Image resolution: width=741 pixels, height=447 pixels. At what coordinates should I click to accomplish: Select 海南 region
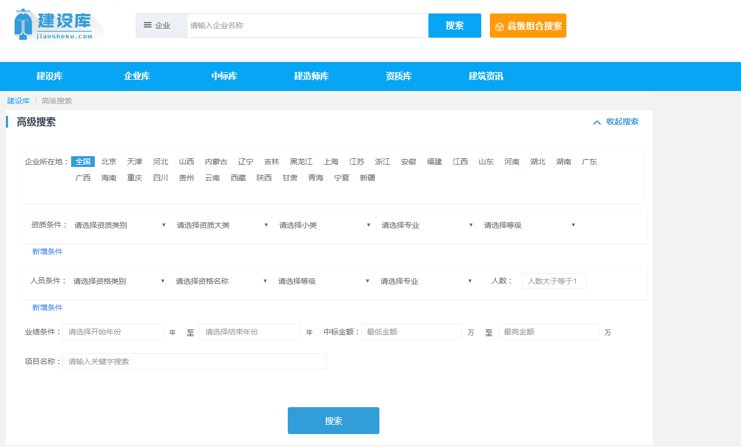[109, 178]
